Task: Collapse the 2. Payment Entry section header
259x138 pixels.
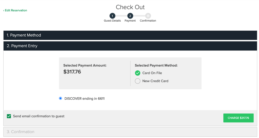Action: click(130, 46)
